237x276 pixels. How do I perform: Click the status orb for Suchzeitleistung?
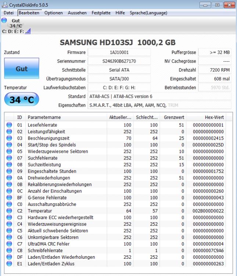point(9,164)
